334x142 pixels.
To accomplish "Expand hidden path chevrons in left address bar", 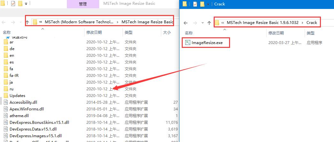I will coord(41,22).
